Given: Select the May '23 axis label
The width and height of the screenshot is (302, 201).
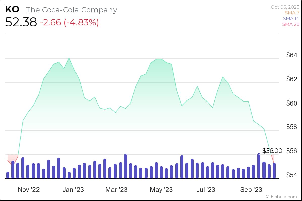Looking at the screenshot, I should point(161,190).
